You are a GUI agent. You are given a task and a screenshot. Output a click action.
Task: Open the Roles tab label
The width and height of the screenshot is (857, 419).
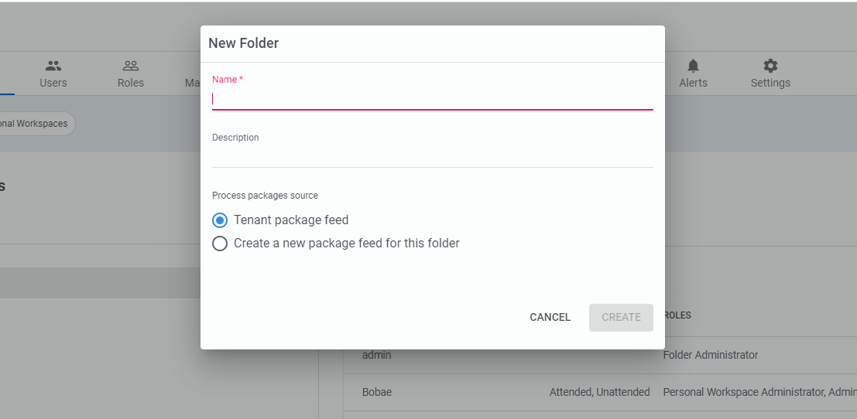(x=131, y=83)
